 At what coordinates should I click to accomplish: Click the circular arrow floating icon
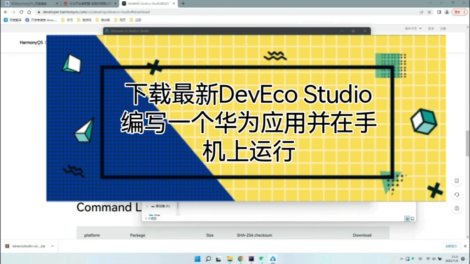click(x=457, y=194)
